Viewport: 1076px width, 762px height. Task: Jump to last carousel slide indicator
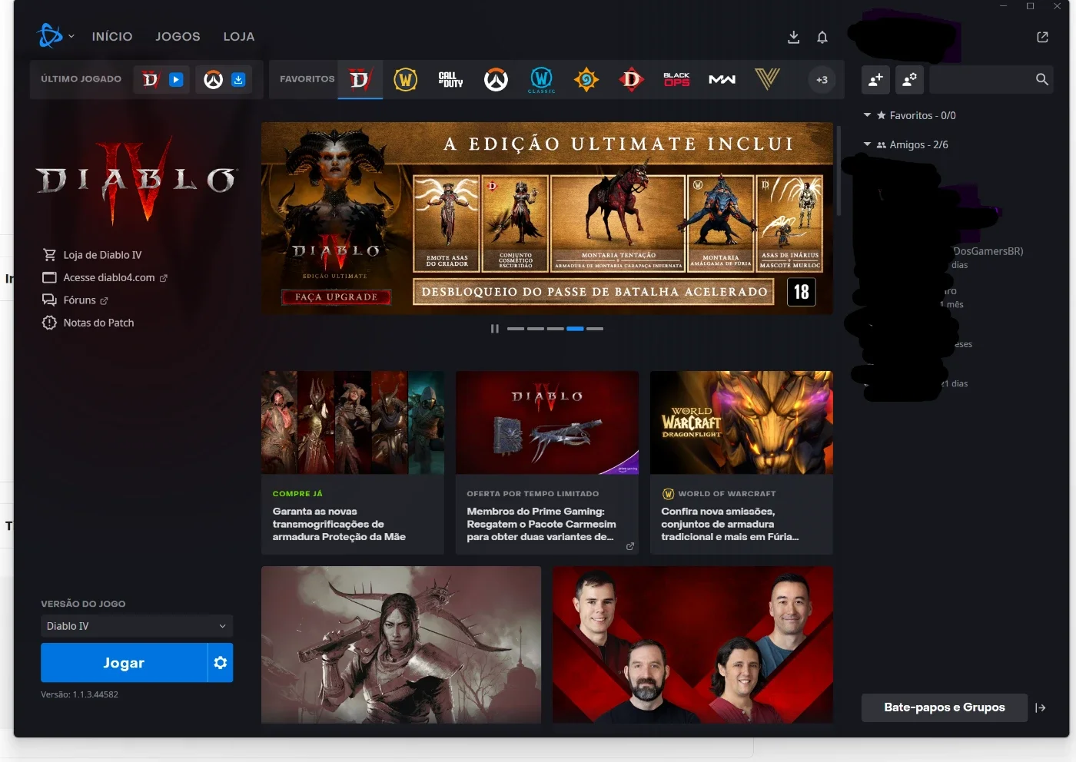(x=595, y=329)
